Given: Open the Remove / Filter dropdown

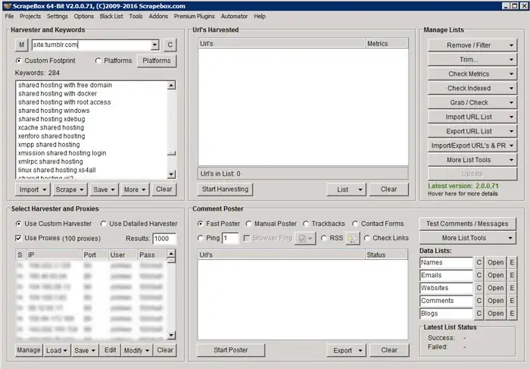Looking at the screenshot, I should pyautogui.click(x=472, y=45).
